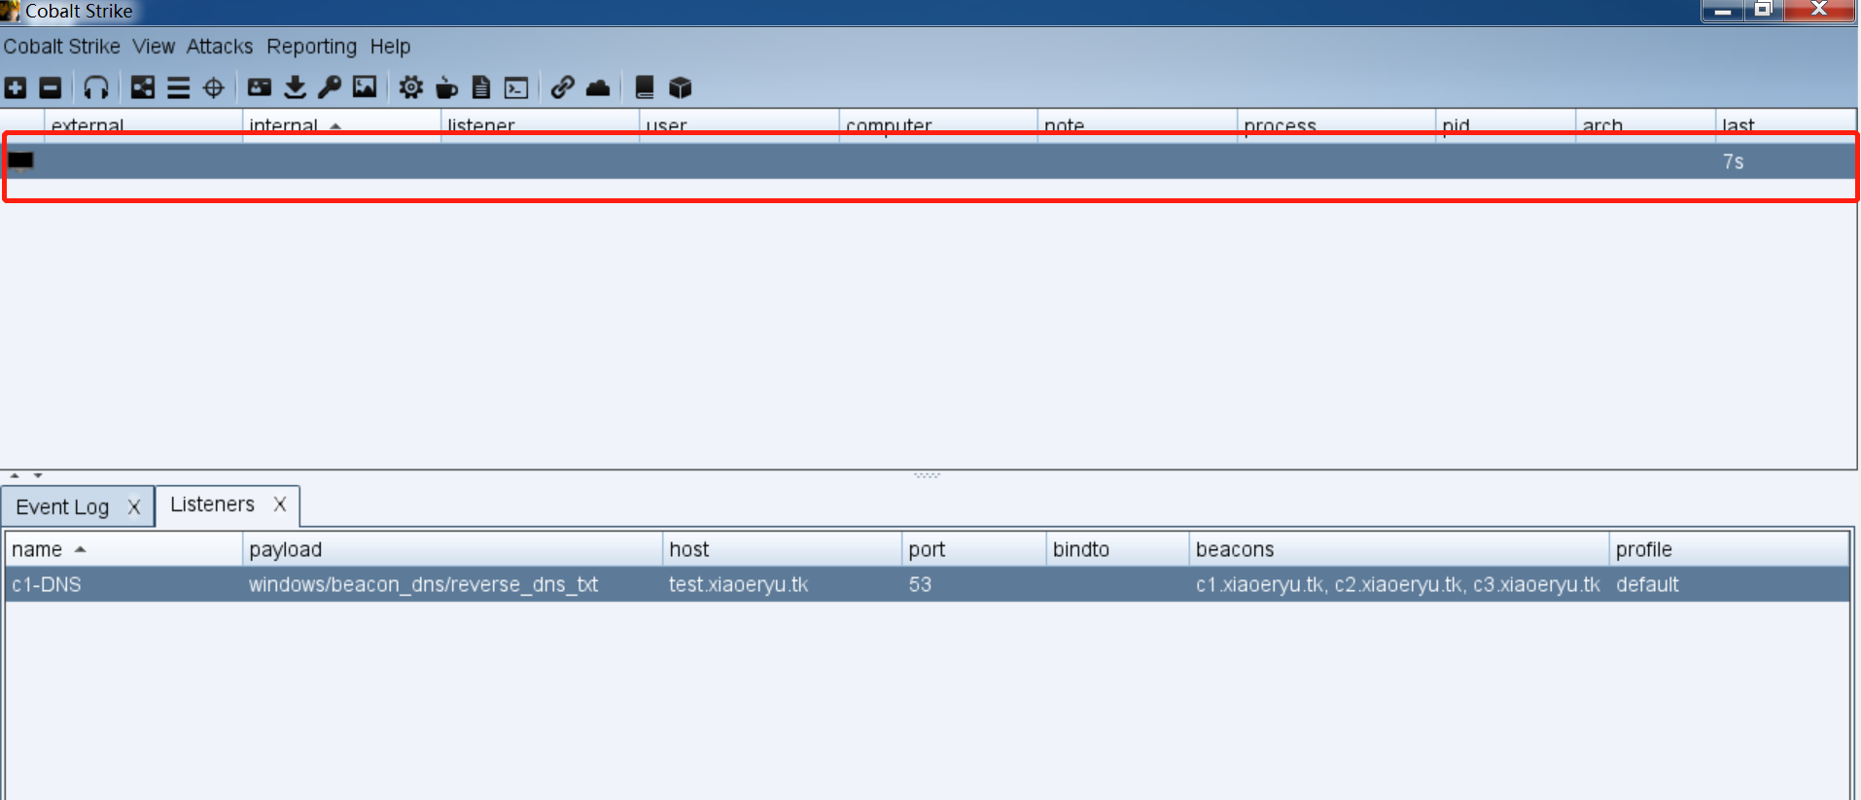Manage web server via cloud icon

598,88
